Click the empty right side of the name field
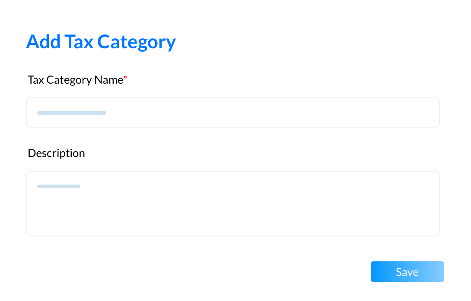 pyautogui.click(x=331, y=113)
